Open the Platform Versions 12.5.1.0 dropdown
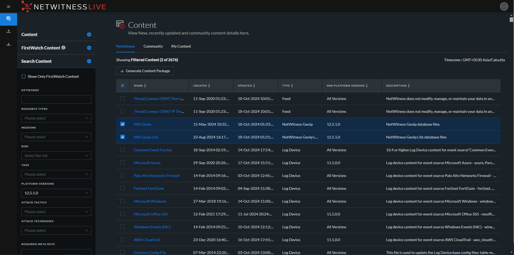 (56, 193)
